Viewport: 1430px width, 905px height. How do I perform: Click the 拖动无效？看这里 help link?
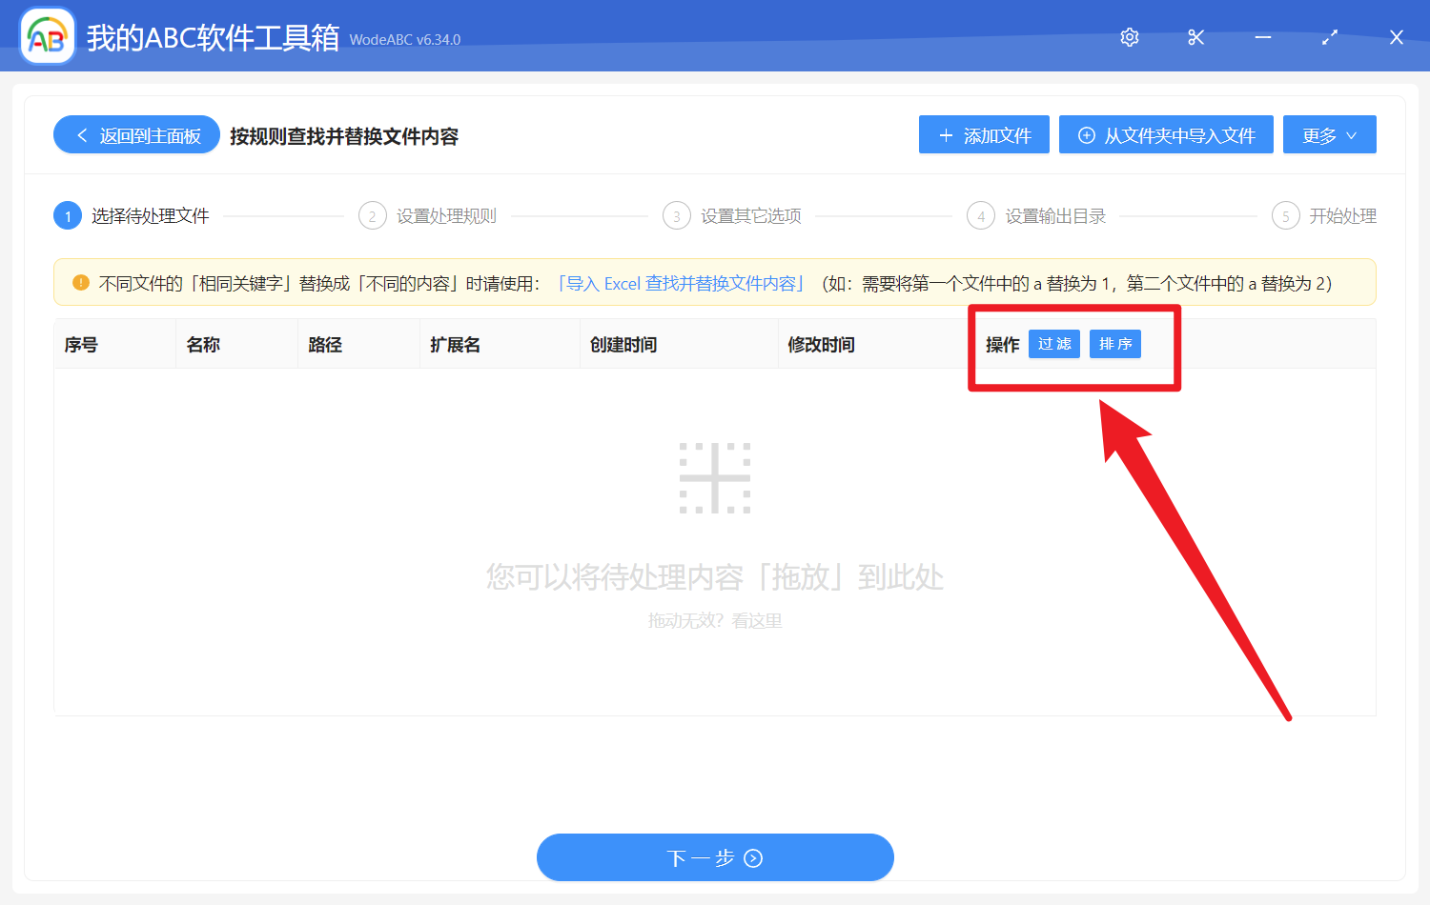715,621
